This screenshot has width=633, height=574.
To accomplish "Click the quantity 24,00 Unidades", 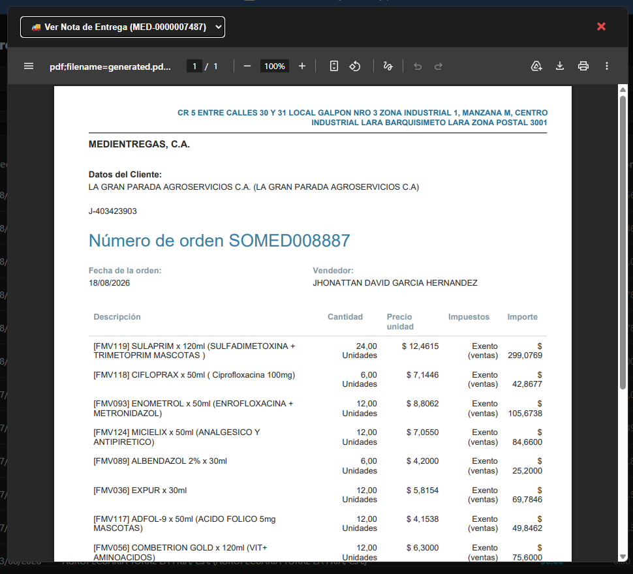I will click(360, 351).
